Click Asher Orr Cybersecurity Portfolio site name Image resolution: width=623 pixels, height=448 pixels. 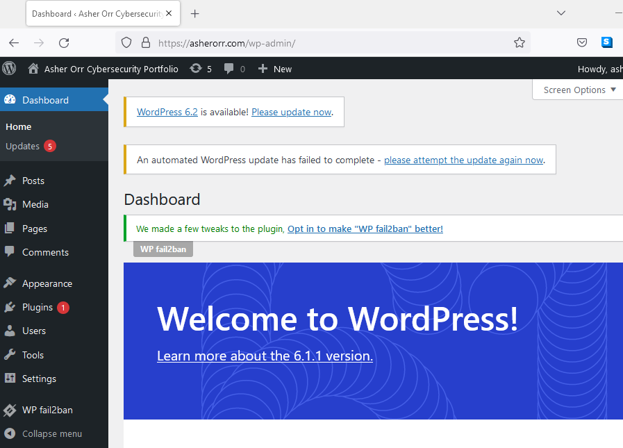tap(111, 69)
